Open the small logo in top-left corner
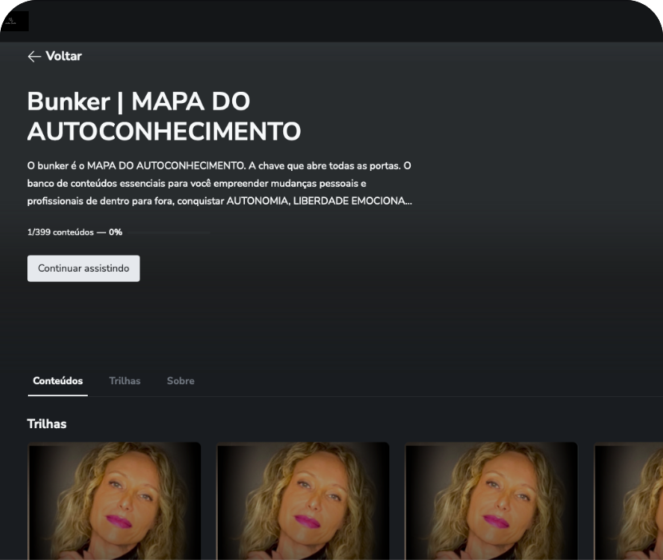663x560 pixels. pyautogui.click(x=14, y=21)
